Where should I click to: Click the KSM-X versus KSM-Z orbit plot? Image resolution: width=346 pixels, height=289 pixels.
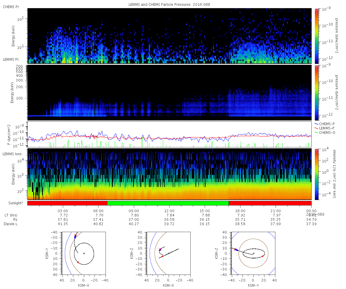pos(168,253)
